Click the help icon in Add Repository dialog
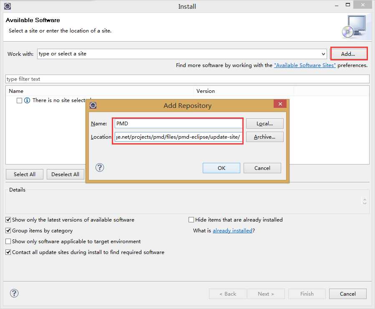Screen dimensions: 375x309 click(100, 167)
